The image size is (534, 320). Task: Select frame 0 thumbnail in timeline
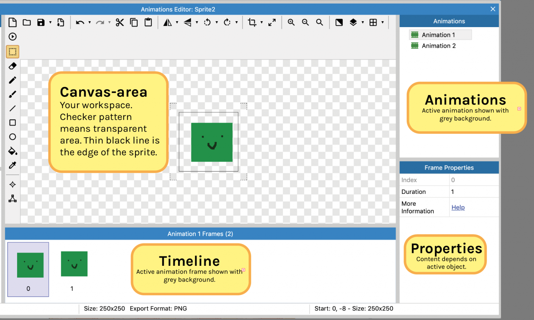(28, 269)
